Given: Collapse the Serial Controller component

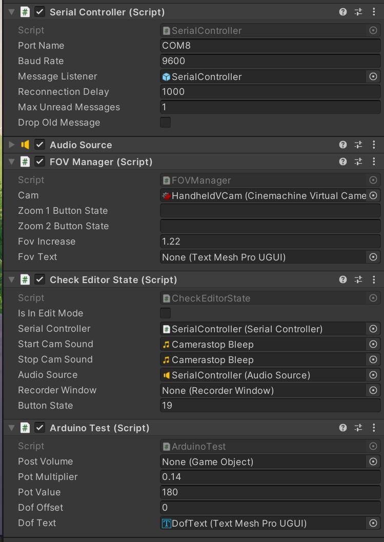Looking at the screenshot, I should [x=12, y=12].
